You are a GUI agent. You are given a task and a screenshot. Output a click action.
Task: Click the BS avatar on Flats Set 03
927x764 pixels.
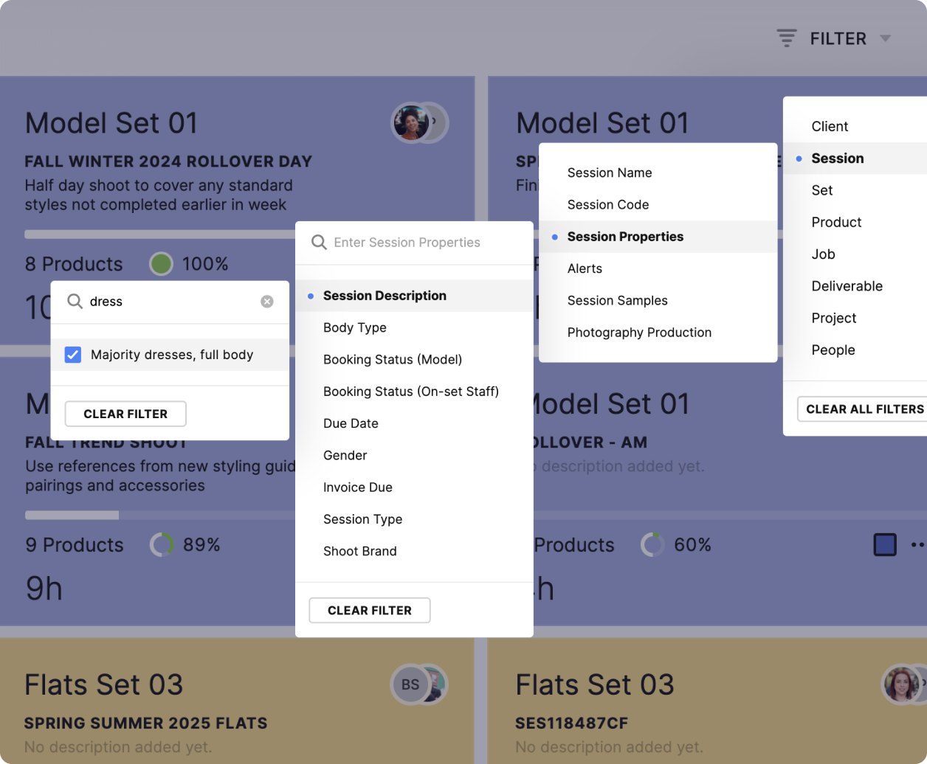click(x=409, y=684)
